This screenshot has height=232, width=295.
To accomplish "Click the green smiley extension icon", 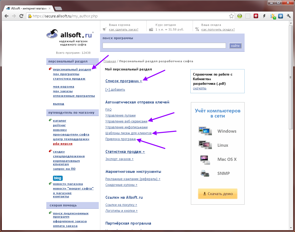I will [240, 16].
